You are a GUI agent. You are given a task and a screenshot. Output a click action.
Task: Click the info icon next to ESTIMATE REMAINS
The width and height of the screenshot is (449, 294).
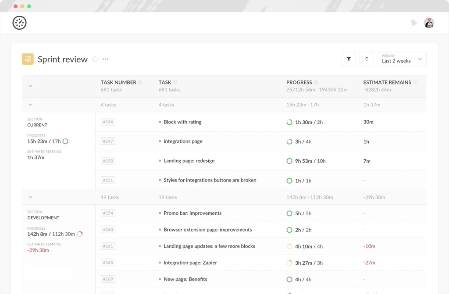point(415,82)
